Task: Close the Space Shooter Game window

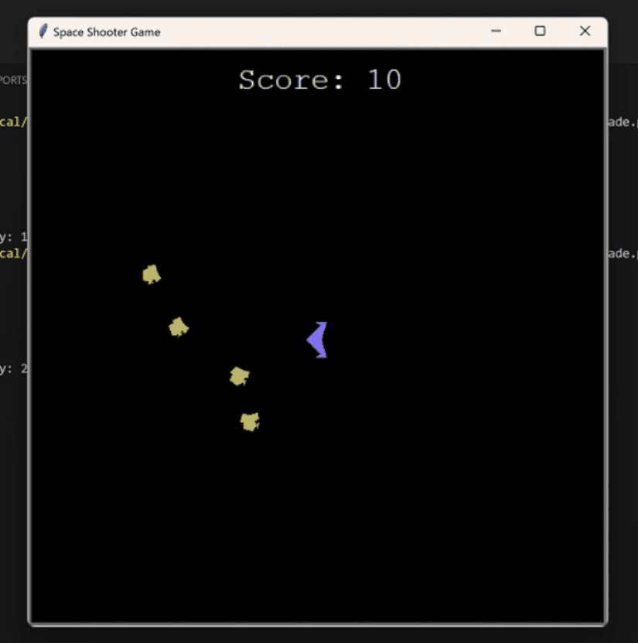Action: coord(585,31)
